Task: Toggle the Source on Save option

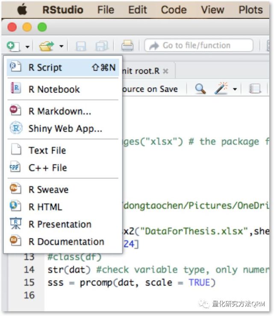Action: 150,89
